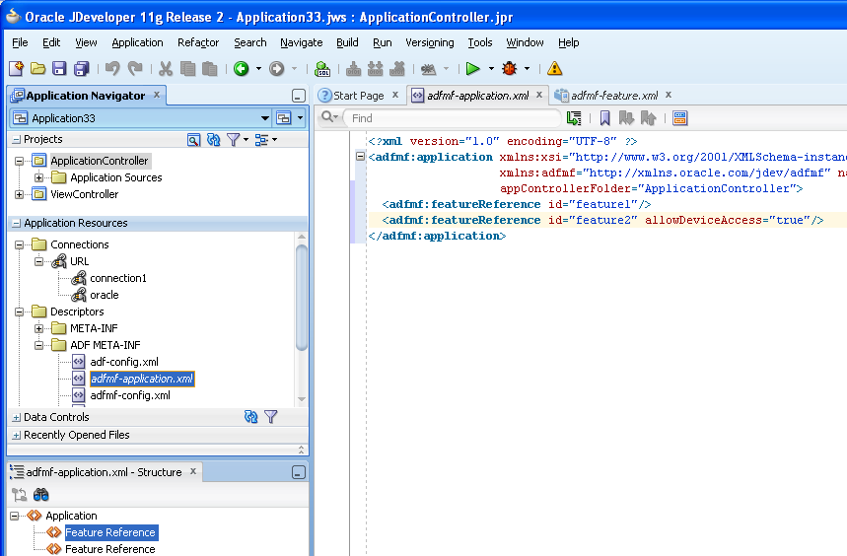Click the Application Resources vertical scrollbar
Screen dimensions: 847x556
pyautogui.click(x=302, y=299)
